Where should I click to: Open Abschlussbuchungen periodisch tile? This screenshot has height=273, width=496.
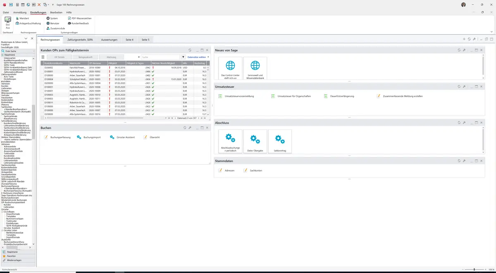(230, 141)
